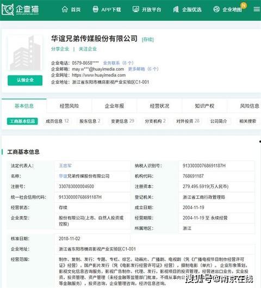This screenshot has width=261, height=288.
Task: Click the globe icon beside 企业地图
Action: tap(216, 9)
